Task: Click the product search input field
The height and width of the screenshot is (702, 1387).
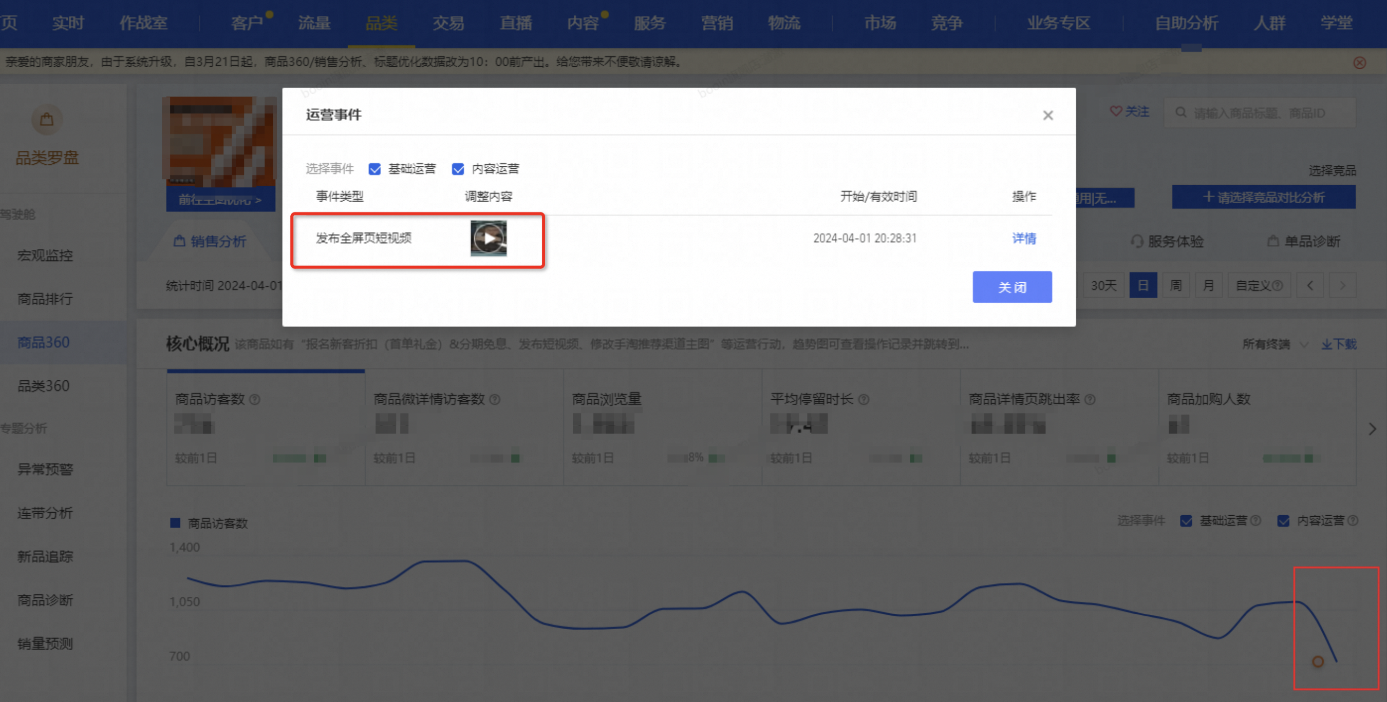Action: pyautogui.click(x=1260, y=113)
